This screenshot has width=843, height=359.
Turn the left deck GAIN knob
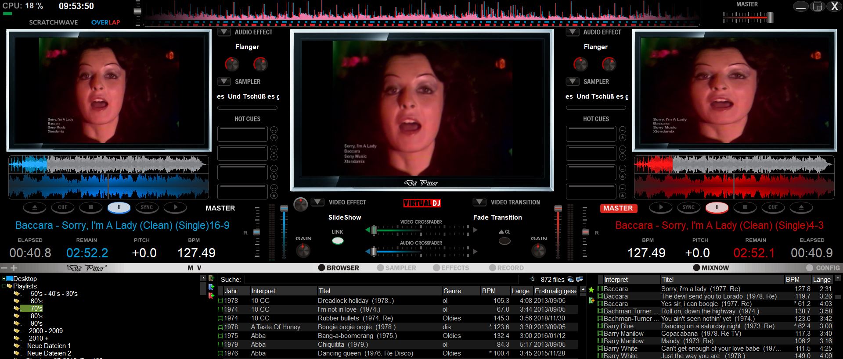303,251
